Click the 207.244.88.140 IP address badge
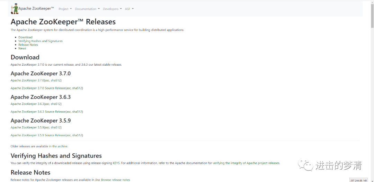 point(358,180)
